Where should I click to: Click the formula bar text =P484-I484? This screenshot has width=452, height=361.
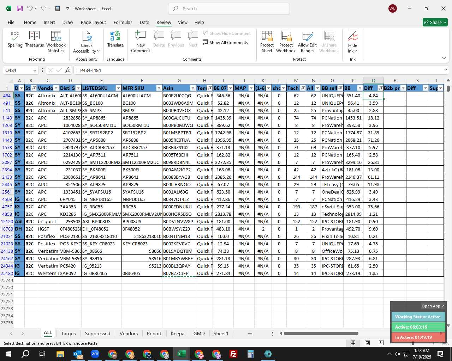click(89, 70)
